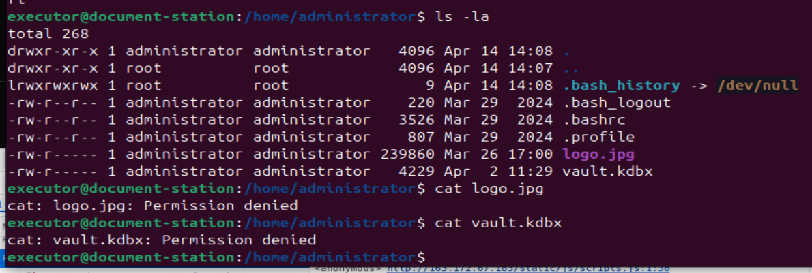
Task: Click the .bash_history symlink entry
Action: [621, 86]
